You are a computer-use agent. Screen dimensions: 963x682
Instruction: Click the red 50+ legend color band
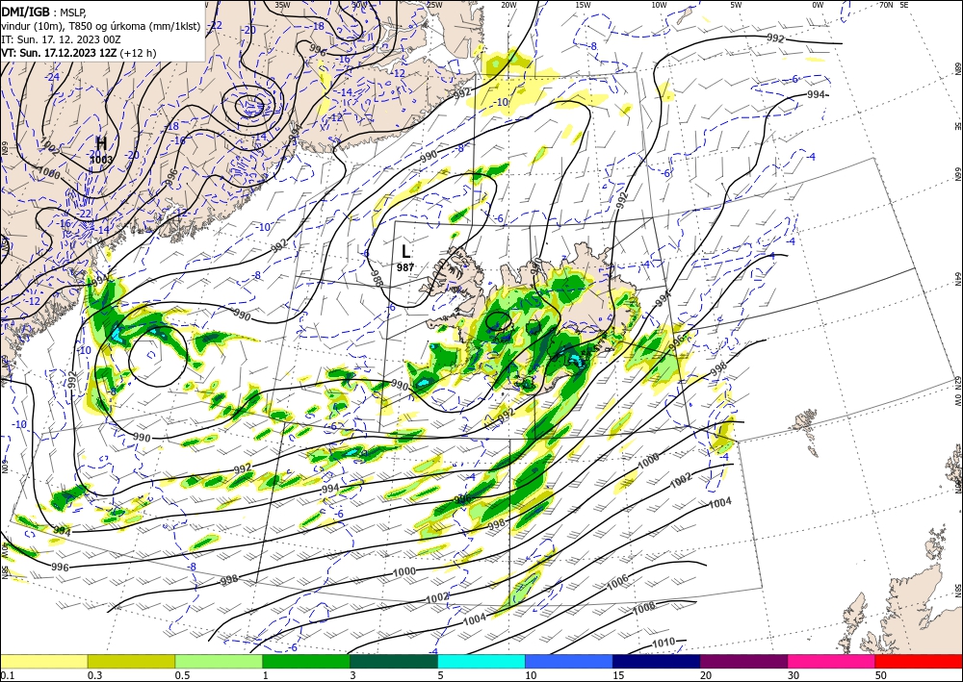[x=919, y=661]
